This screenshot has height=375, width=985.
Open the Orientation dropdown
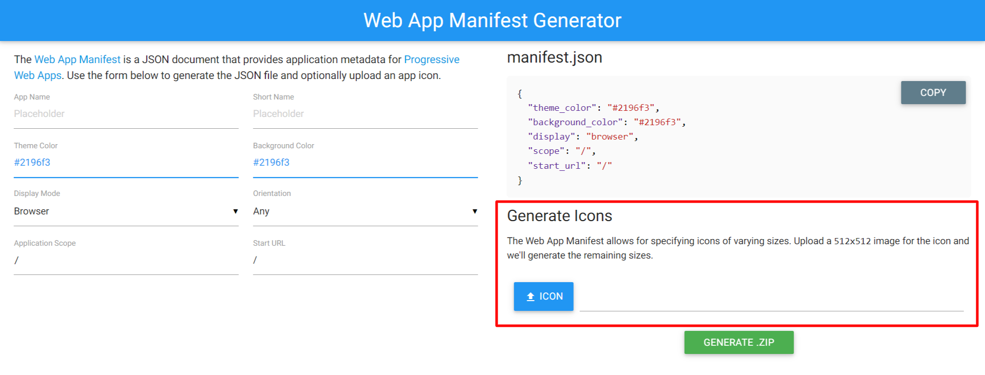[x=365, y=211]
